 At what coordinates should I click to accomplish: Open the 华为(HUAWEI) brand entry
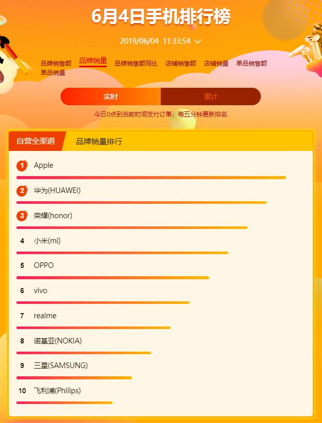click(x=57, y=190)
